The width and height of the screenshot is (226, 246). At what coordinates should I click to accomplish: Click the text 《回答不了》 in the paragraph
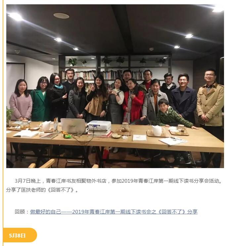point(61,190)
